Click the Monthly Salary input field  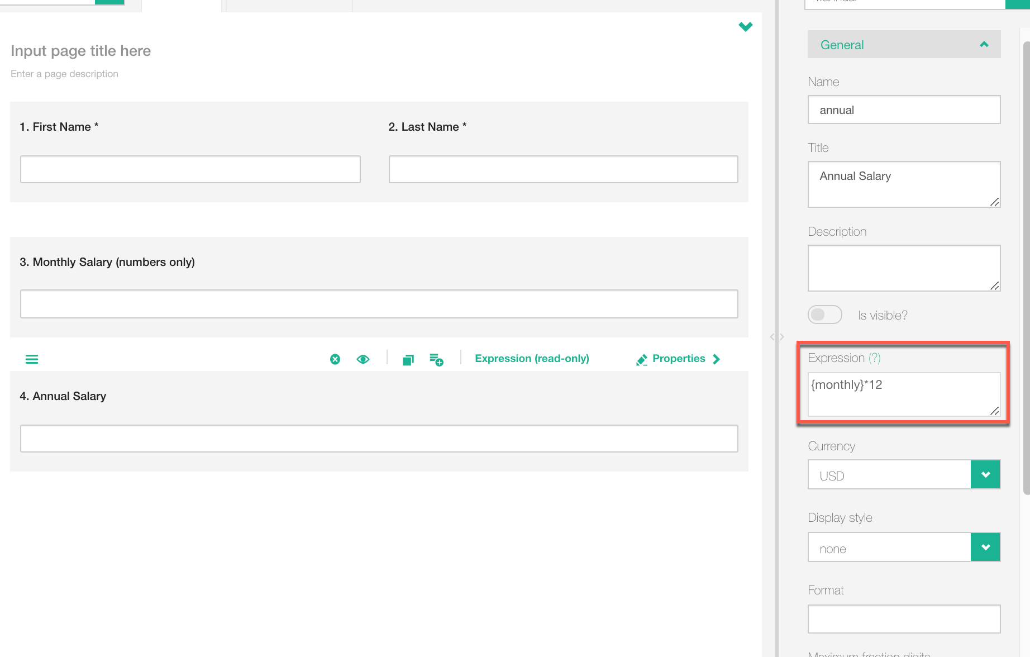[x=379, y=304]
